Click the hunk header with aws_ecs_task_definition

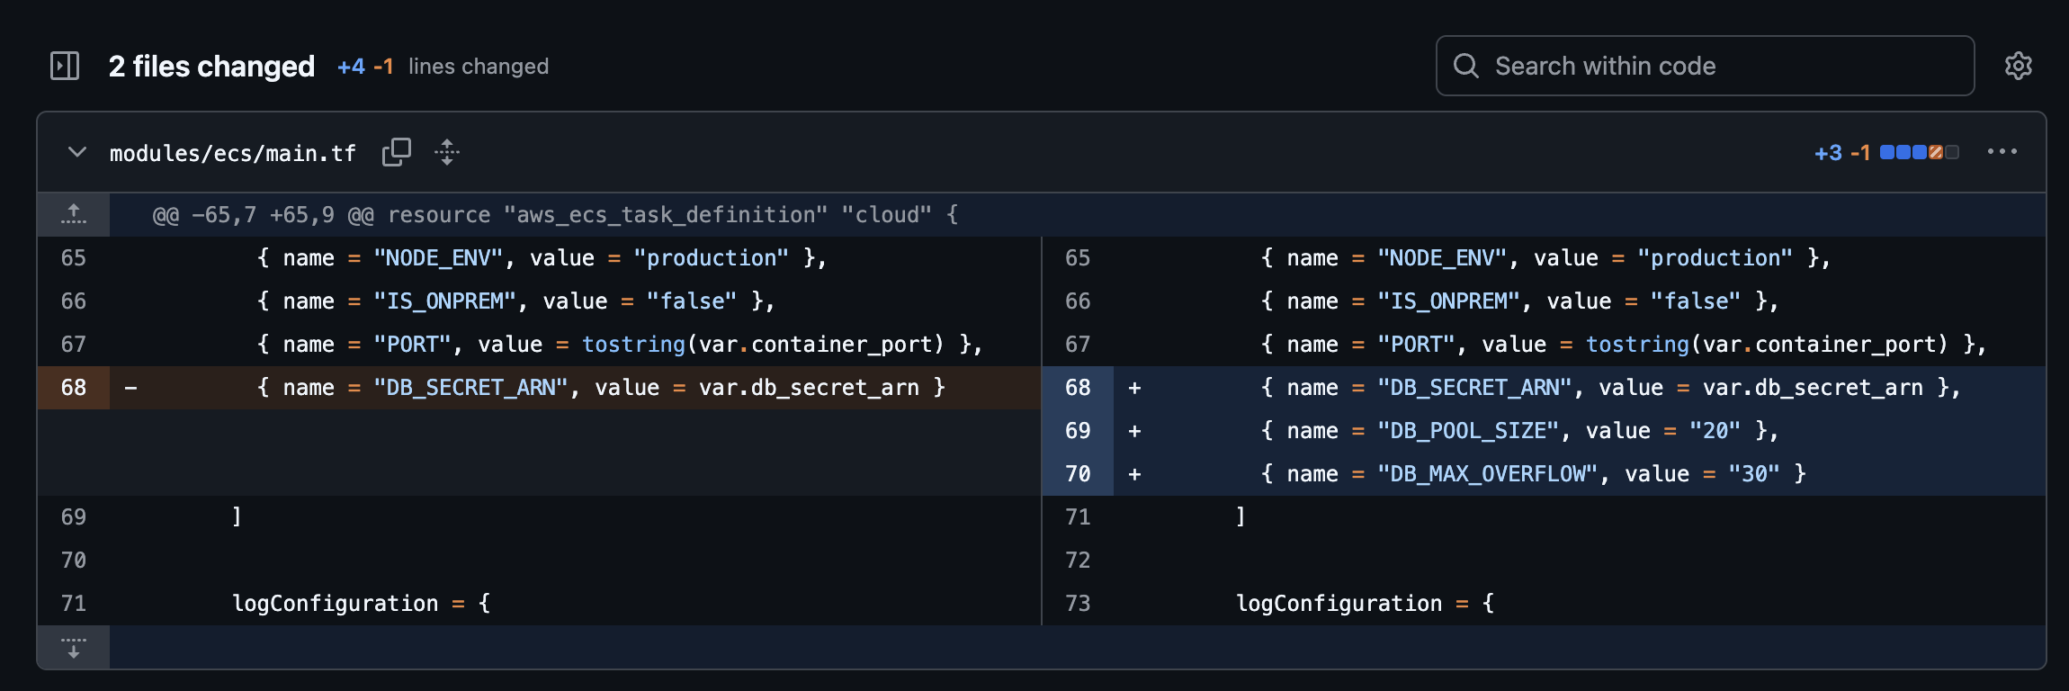[x=555, y=215]
